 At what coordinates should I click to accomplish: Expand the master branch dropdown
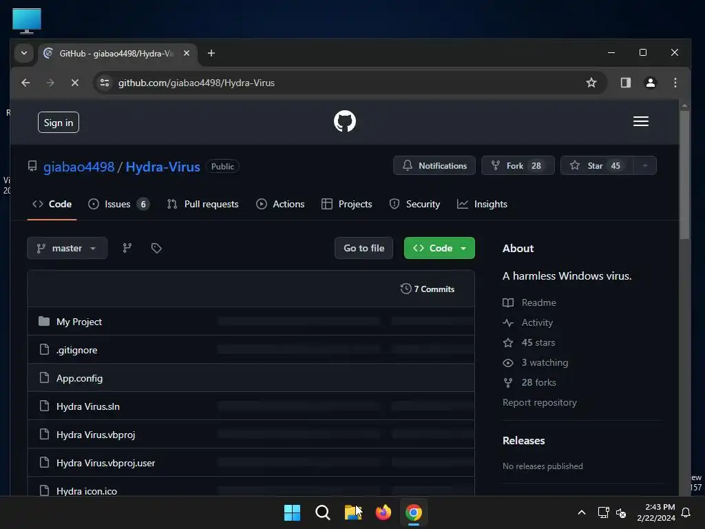pos(67,248)
